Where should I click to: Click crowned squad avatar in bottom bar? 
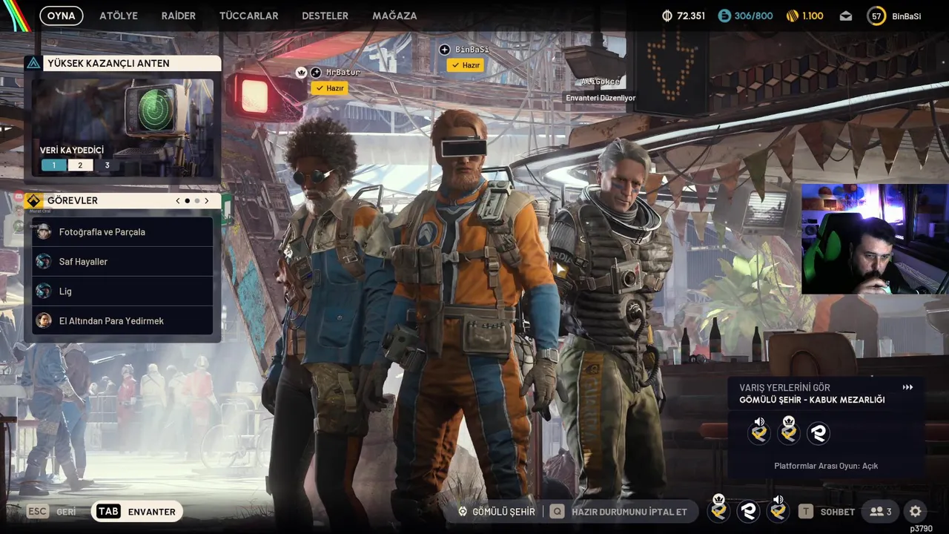(x=718, y=510)
